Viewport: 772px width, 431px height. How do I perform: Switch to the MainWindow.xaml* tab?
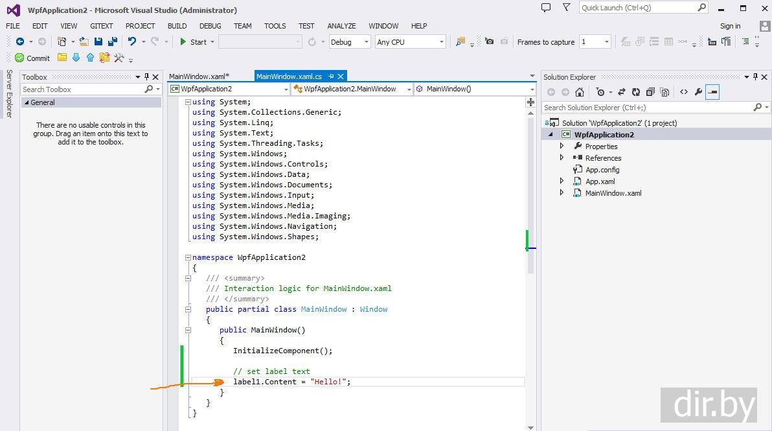point(199,76)
